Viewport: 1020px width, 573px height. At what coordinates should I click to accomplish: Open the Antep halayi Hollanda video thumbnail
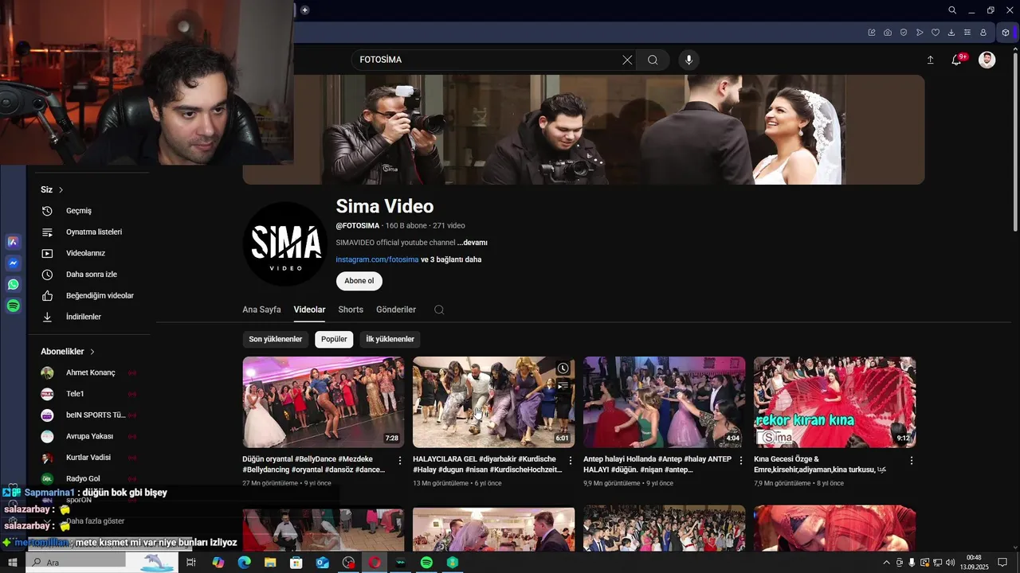tap(664, 402)
